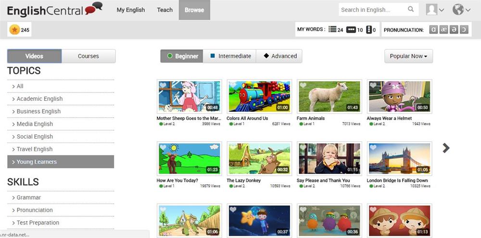Click the ɑ pronunciation sound icon

[x=433, y=30]
